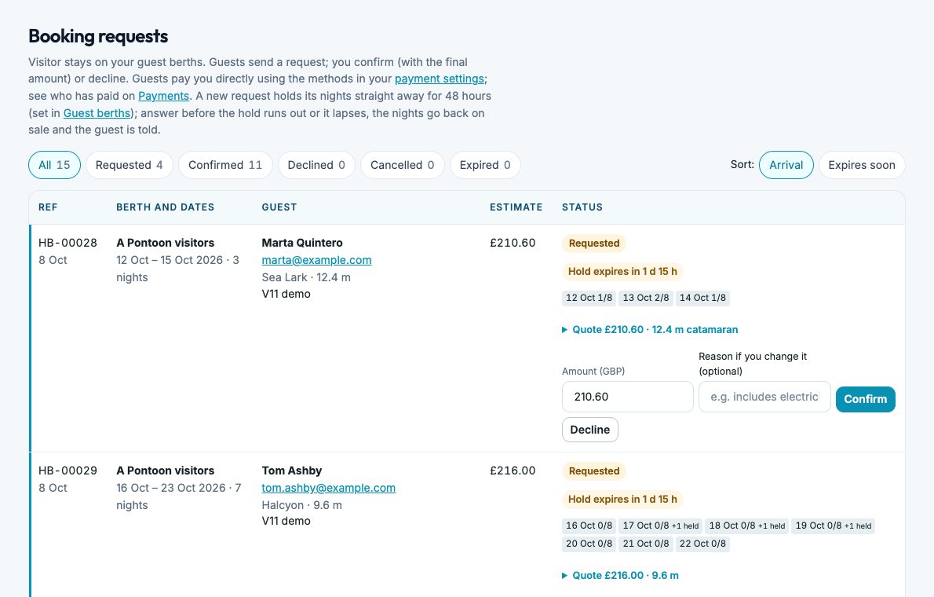Click the optional reason input field
Viewport: 934px width, 597px height.
coord(764,397)
